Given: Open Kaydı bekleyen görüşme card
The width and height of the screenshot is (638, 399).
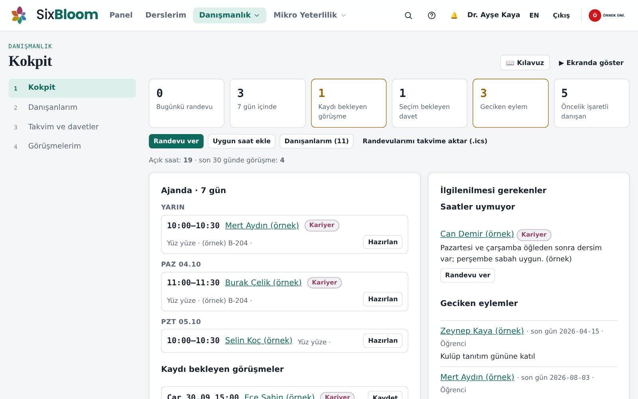Looking at the screenshot, I should (x=349, y=103).
